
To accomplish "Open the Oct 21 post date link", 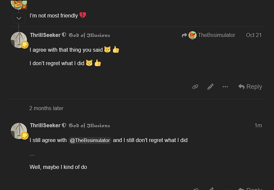I will point(253,35).
